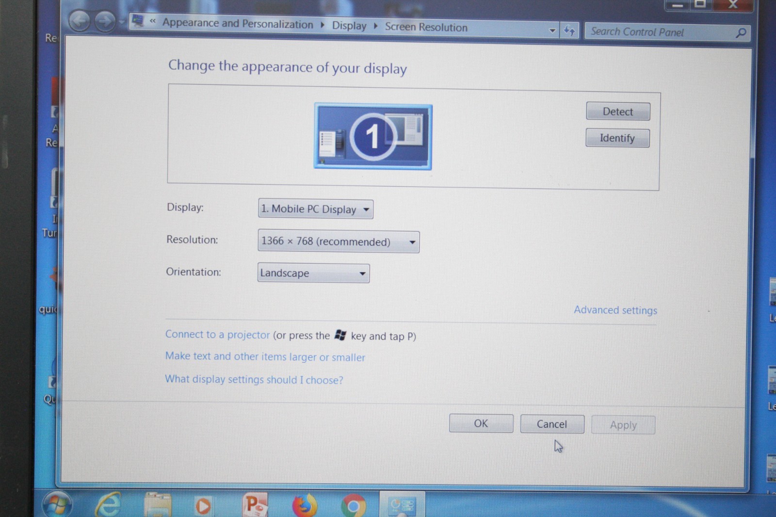Open the Orientation dropdown
776x517 pixels.
coord(313,273)
